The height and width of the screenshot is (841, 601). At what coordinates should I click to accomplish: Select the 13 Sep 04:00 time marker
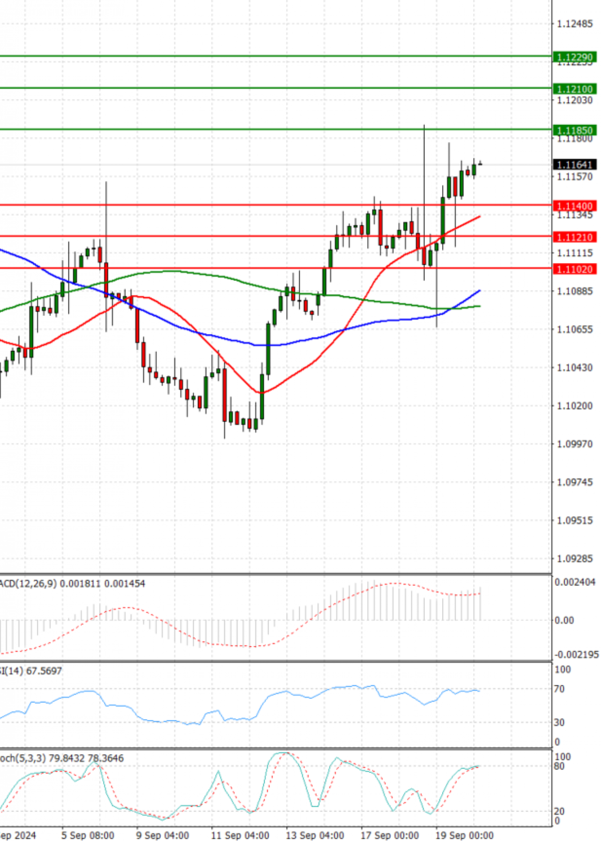(315, 835)
